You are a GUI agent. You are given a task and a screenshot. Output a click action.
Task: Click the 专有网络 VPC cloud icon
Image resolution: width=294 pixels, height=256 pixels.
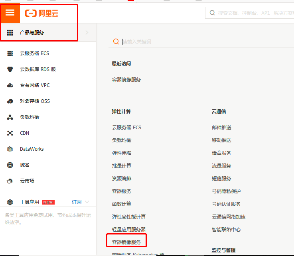pyautogui.click(x=10, y=85)
